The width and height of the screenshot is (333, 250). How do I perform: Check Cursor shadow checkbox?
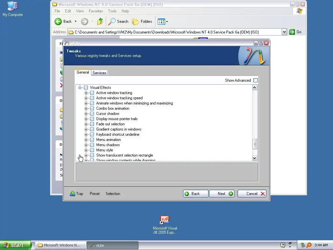(92, 114)
